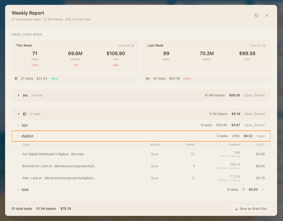Click the $106.90 cost figure
The height and width of the screenshot is (221, 283).
pos(116,53)
